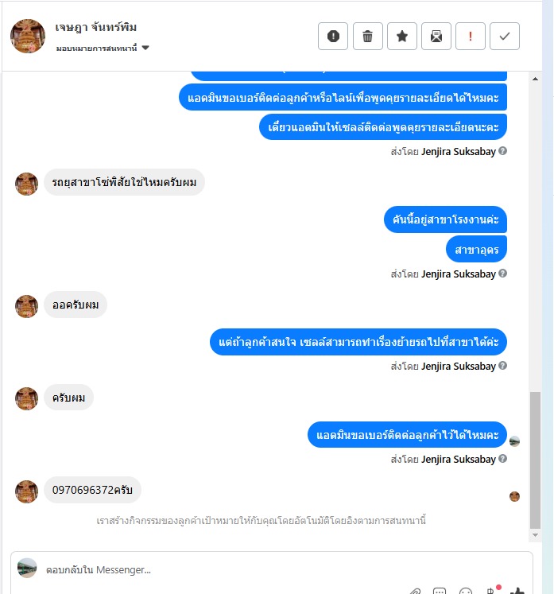
Task: Open the assign this conversation menu label
Action: [96, 49]
